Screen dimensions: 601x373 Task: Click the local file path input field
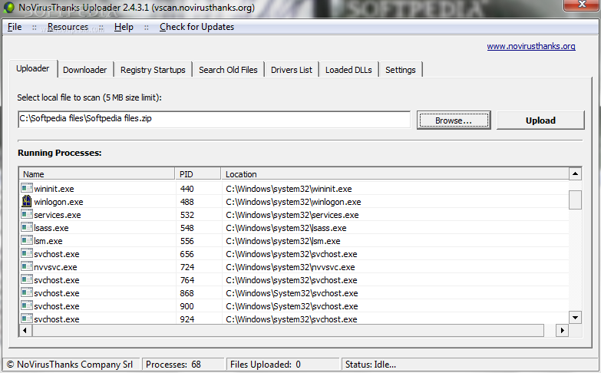(x=214, y=119)
